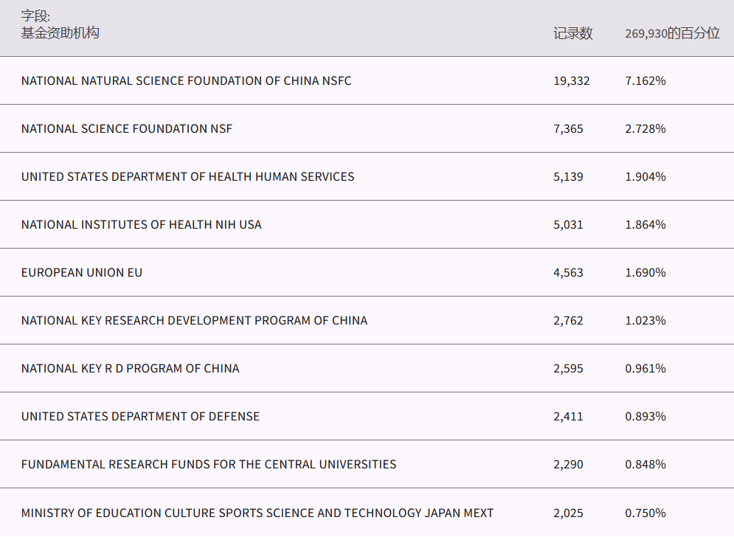Click the Japan MEXT ministry funder name

pyautogui.click(x=257, y=513)
